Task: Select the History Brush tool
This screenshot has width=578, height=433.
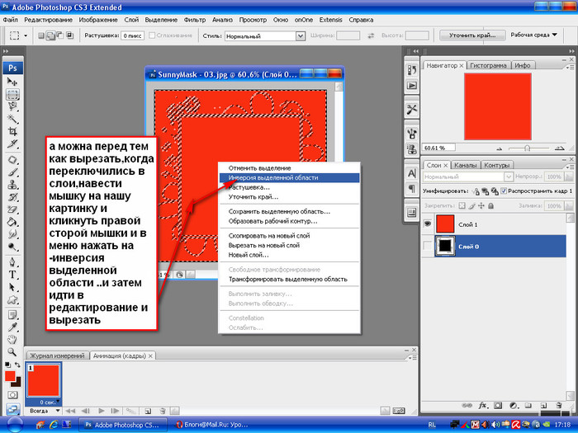Action: tap(12, 197)
